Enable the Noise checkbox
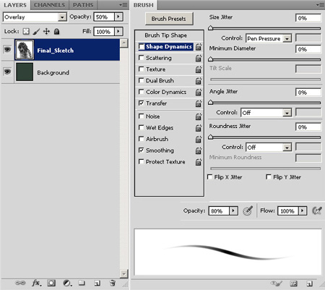325x290 pixels. click(142, 116)
